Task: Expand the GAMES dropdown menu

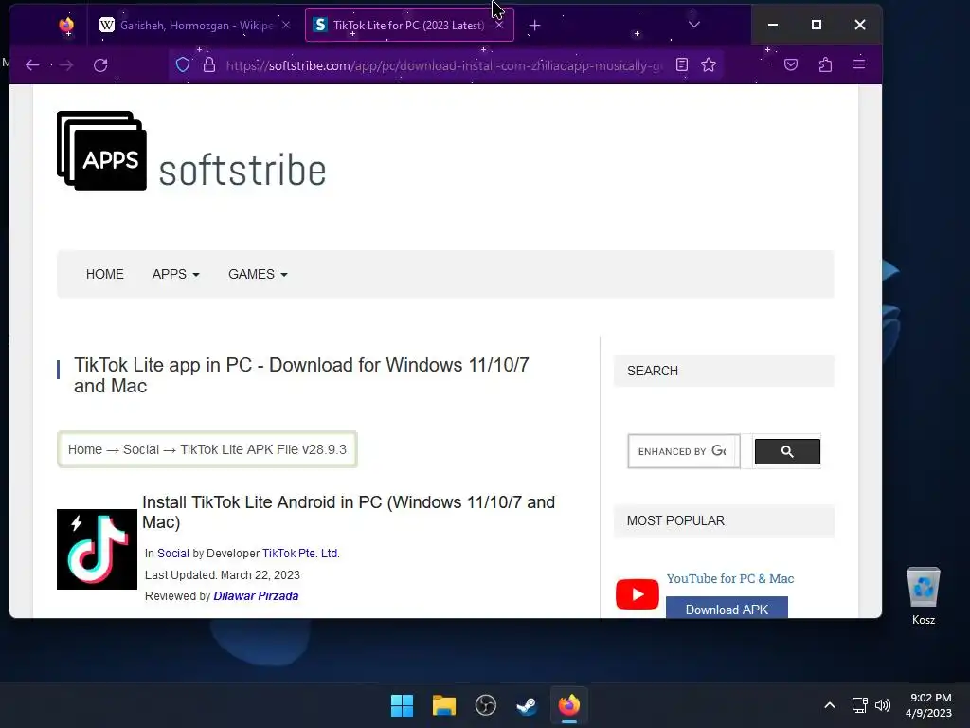Action: (258, 274)
